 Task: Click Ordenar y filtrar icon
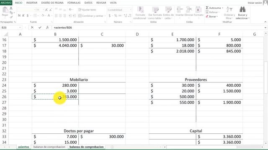pos(229,9)
